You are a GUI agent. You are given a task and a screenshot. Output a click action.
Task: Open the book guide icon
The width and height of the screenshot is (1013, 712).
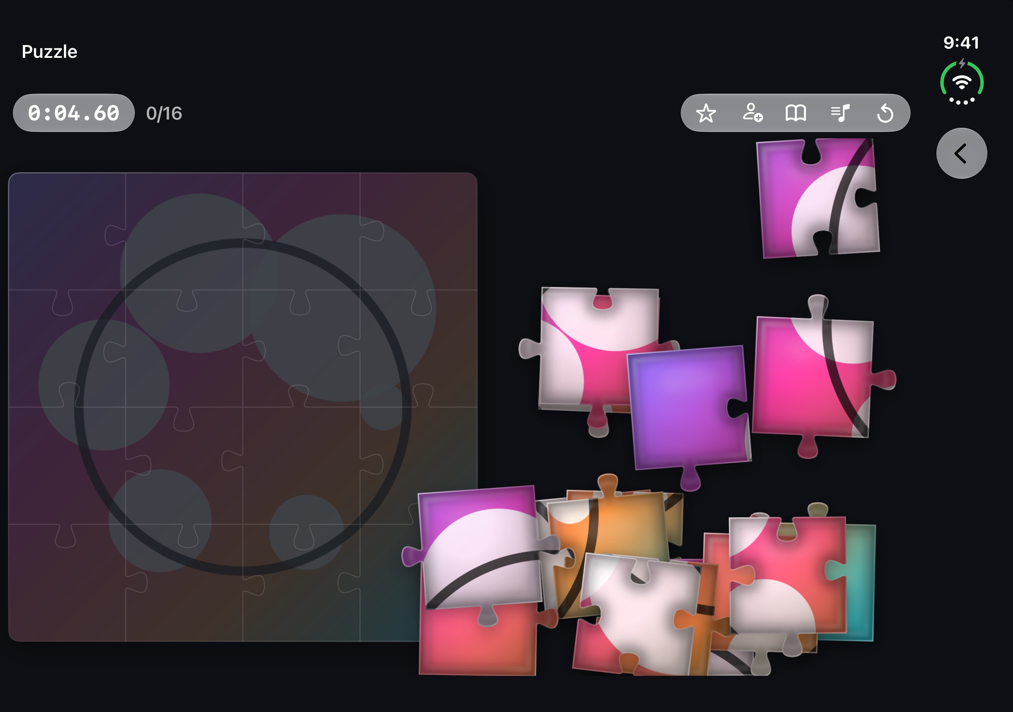pyautogui.click(x=795, y=113)
